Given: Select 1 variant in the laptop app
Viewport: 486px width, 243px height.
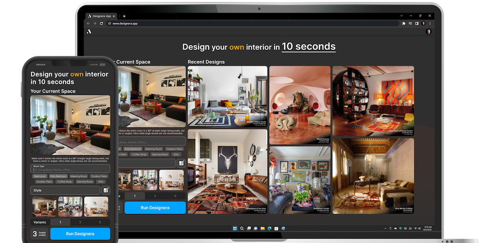Looking at the screenshot, I should click(134, 196).
